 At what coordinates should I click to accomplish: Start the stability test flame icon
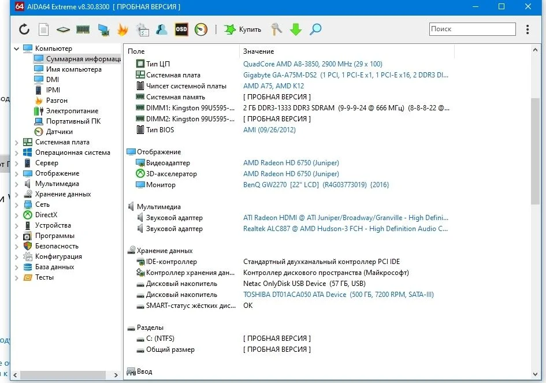click(122, 29)
